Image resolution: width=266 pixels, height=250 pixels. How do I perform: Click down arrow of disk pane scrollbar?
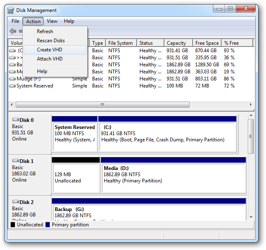coord(251,217)
